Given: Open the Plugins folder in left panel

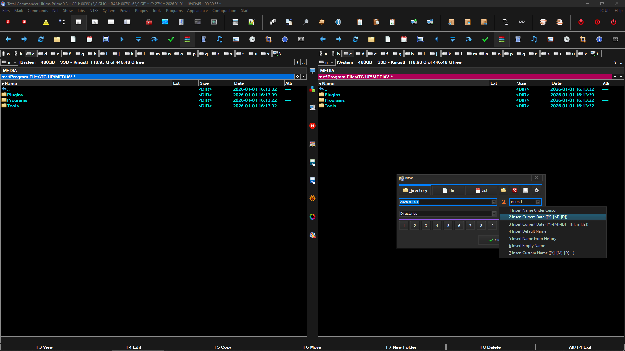Looking at the screenshot, I should 15,95.
